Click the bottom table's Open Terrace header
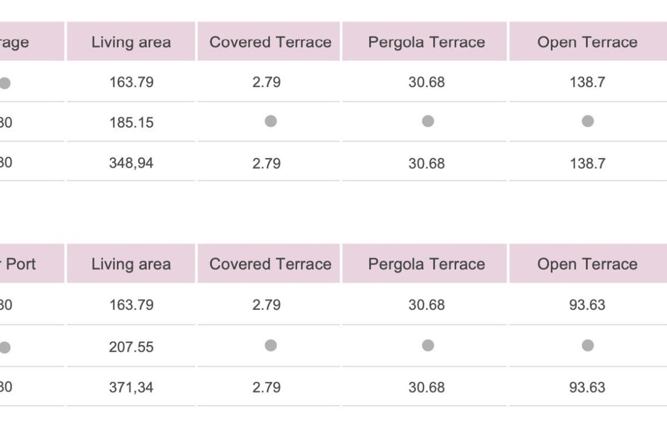The height and width of the screenshot is (445, 667). pyautogui.click(x=587, y=264)
